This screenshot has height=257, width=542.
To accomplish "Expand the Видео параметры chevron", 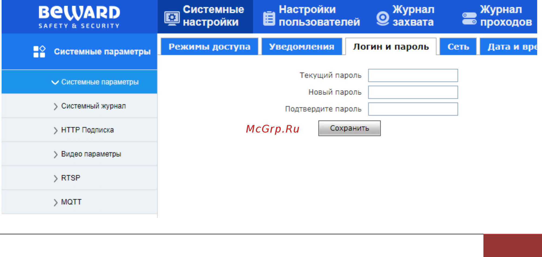I will coord(55,154).
